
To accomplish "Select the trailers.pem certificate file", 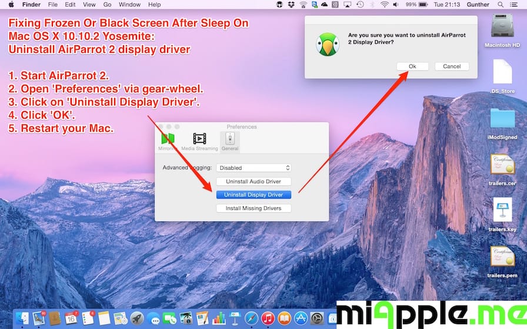I will (x=502, y=262).
